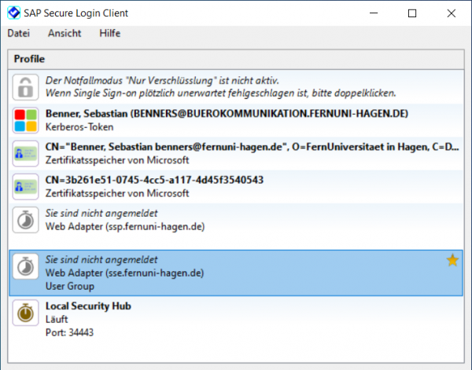
Task: Click the Profile column header
Action: [x=236, y=59]
